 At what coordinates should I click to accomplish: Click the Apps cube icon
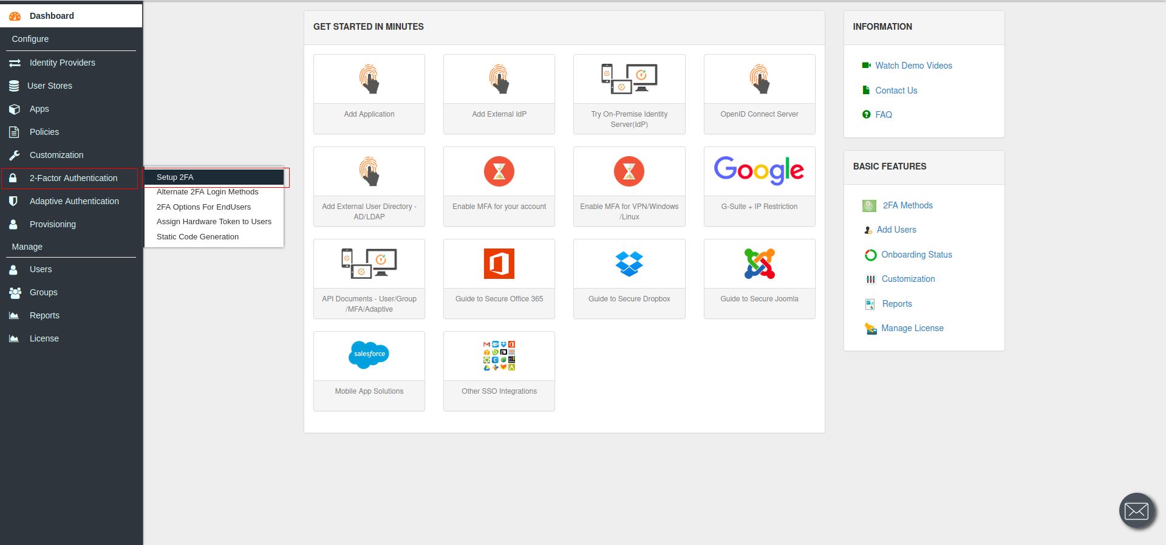pyautogui.click(x=15, y=109)
